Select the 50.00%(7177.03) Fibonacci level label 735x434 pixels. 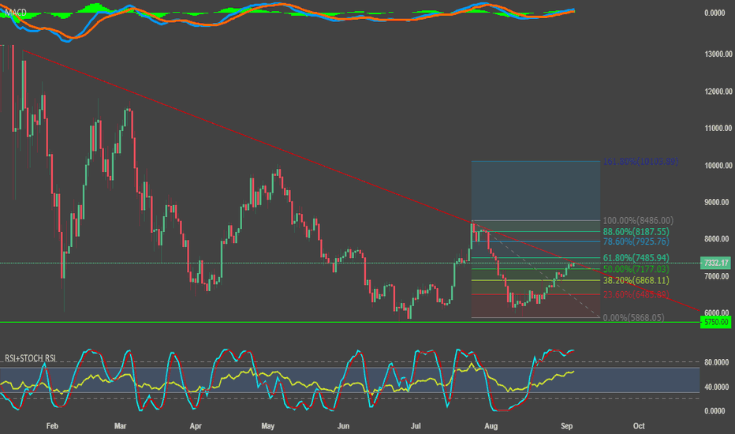click(x=636, y=269)
